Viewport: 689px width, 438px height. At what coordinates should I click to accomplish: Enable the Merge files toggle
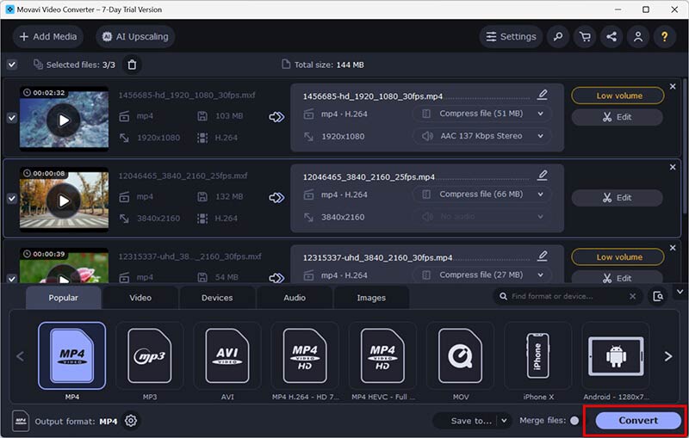pyautogui.click(x=574, y=421)
